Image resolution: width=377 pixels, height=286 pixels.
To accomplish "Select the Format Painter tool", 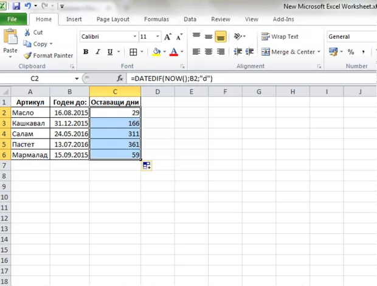I will (49, 55).
